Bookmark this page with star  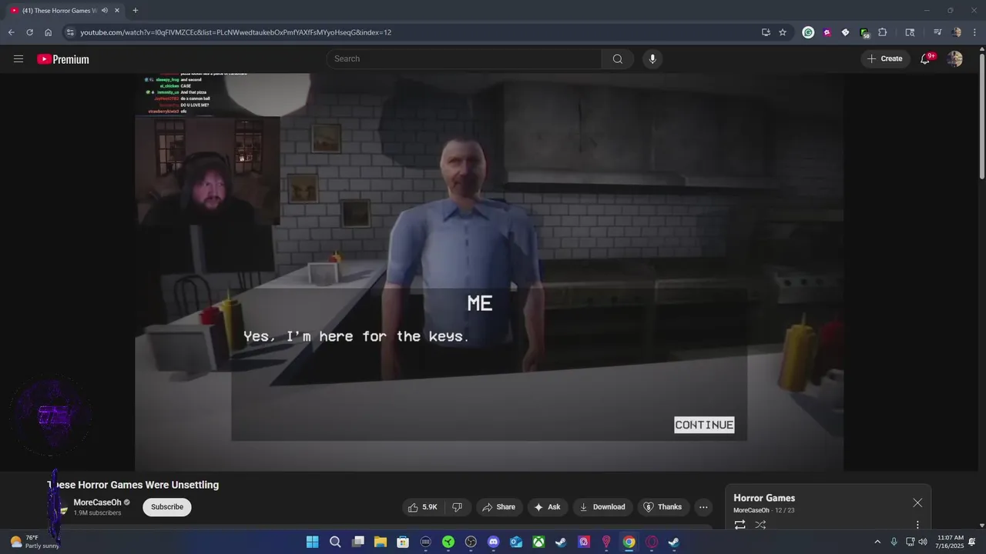[783, 32]
